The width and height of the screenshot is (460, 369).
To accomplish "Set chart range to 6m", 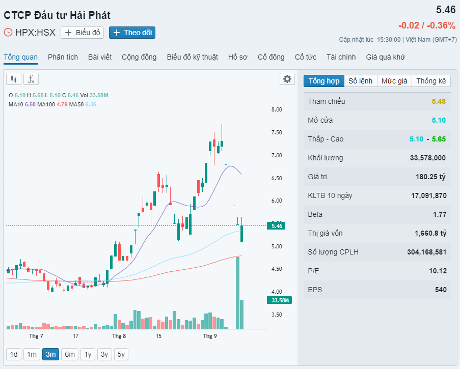I will [69, 354].
